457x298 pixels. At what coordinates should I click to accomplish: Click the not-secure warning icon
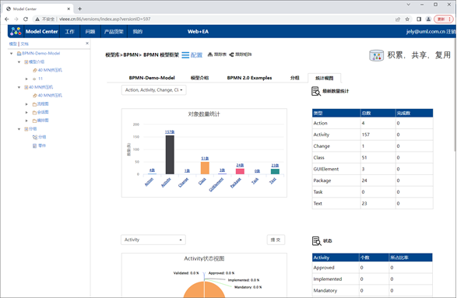pyautogui.click(x=37, y=19)
